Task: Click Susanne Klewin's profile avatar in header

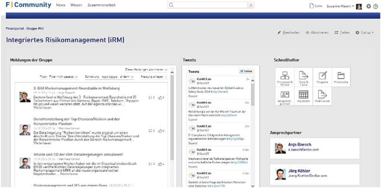Action: pyautogui.click(x=359, y=7)
